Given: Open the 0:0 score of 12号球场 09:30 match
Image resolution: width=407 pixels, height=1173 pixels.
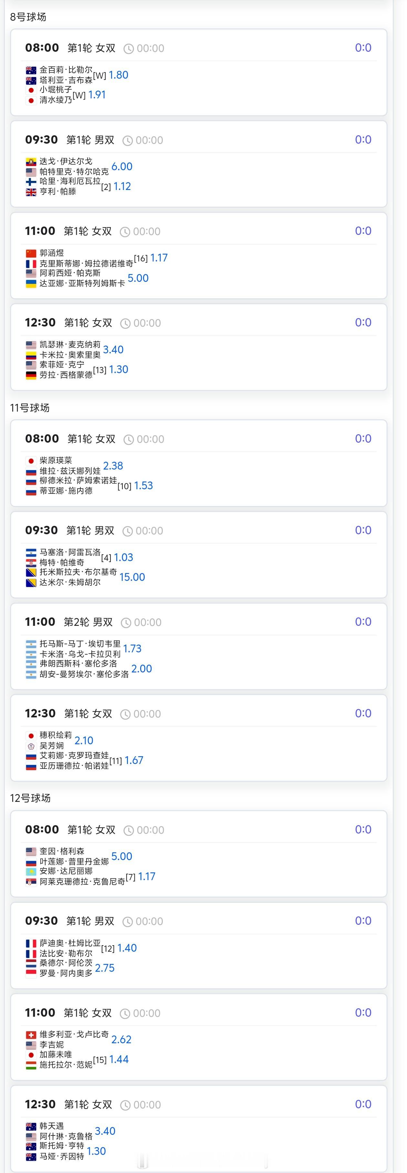Looking at the screenshot, I should (x=363, y=921).
